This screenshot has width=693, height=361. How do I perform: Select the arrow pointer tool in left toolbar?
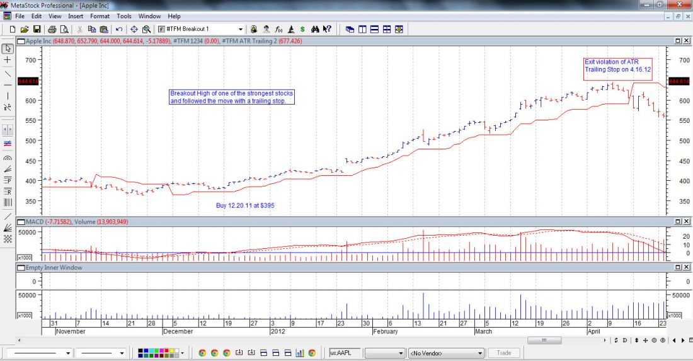point(8,48)
